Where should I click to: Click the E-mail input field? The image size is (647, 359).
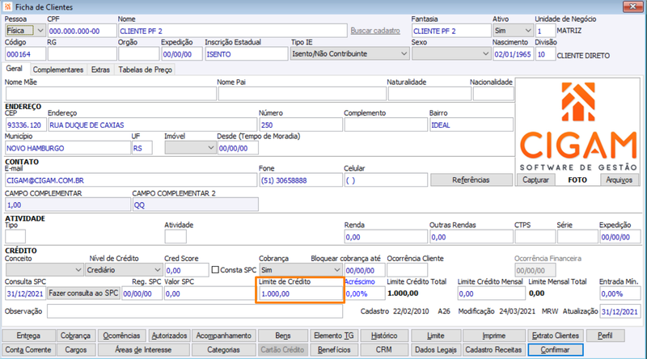(x=131, y=180)
